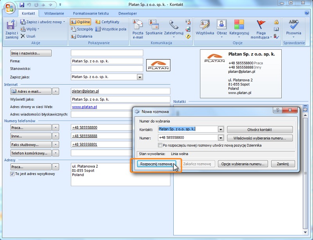Click the e-mail field platan@platan.pl
This screenshot has height=240, width=313.
pyautogui.click(x=121, y=91)
